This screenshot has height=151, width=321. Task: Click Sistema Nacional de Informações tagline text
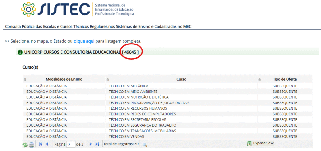114,9
